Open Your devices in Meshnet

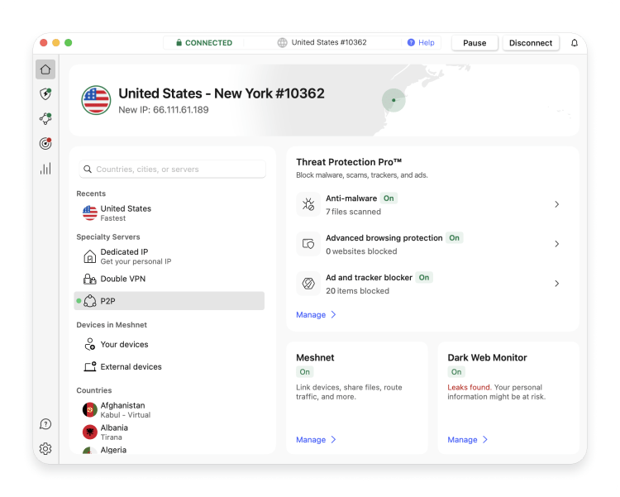[x=169, y=344]
